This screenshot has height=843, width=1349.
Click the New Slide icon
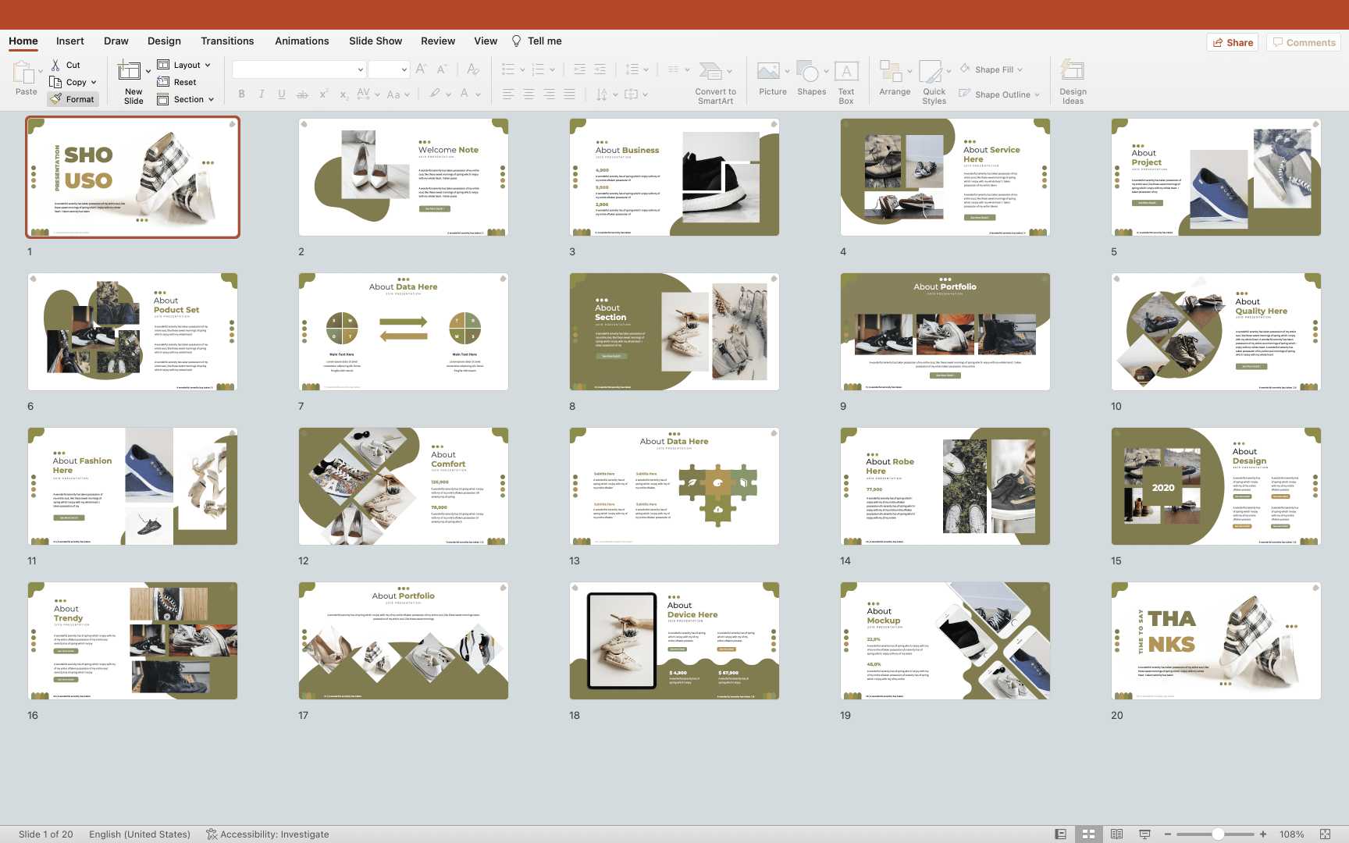click(x=130, y=73)
